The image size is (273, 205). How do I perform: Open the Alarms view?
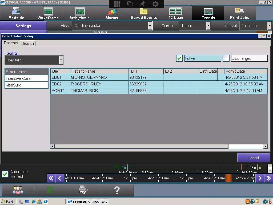(112, 13)
